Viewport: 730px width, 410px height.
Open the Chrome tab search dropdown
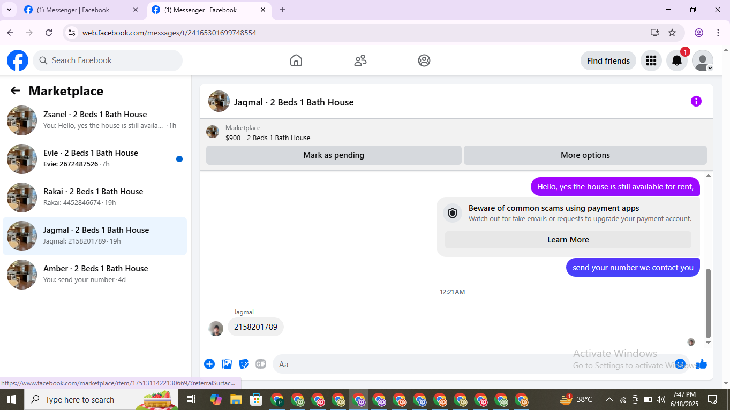click(x=9, y=10)
